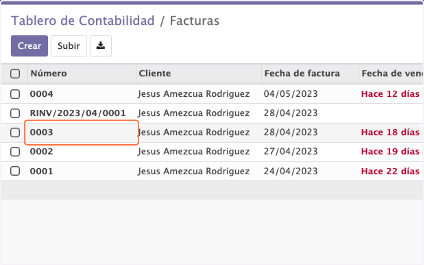The height and width of the screenshot is (265, 424).
Task: Toggle the select-all checkbox in header
Action: coord(15,74)
